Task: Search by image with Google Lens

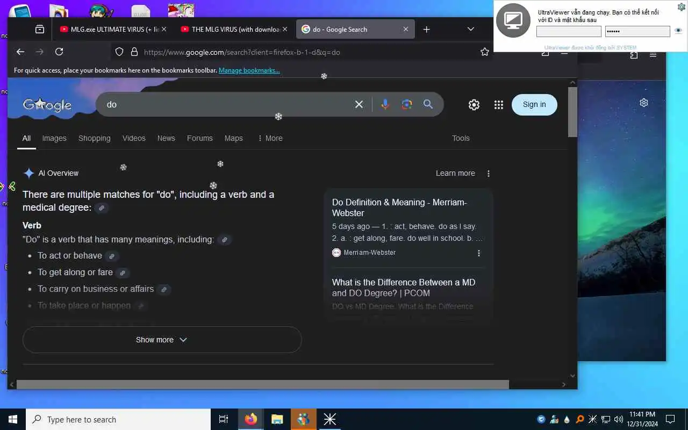Action: click(x=407, y=104)
